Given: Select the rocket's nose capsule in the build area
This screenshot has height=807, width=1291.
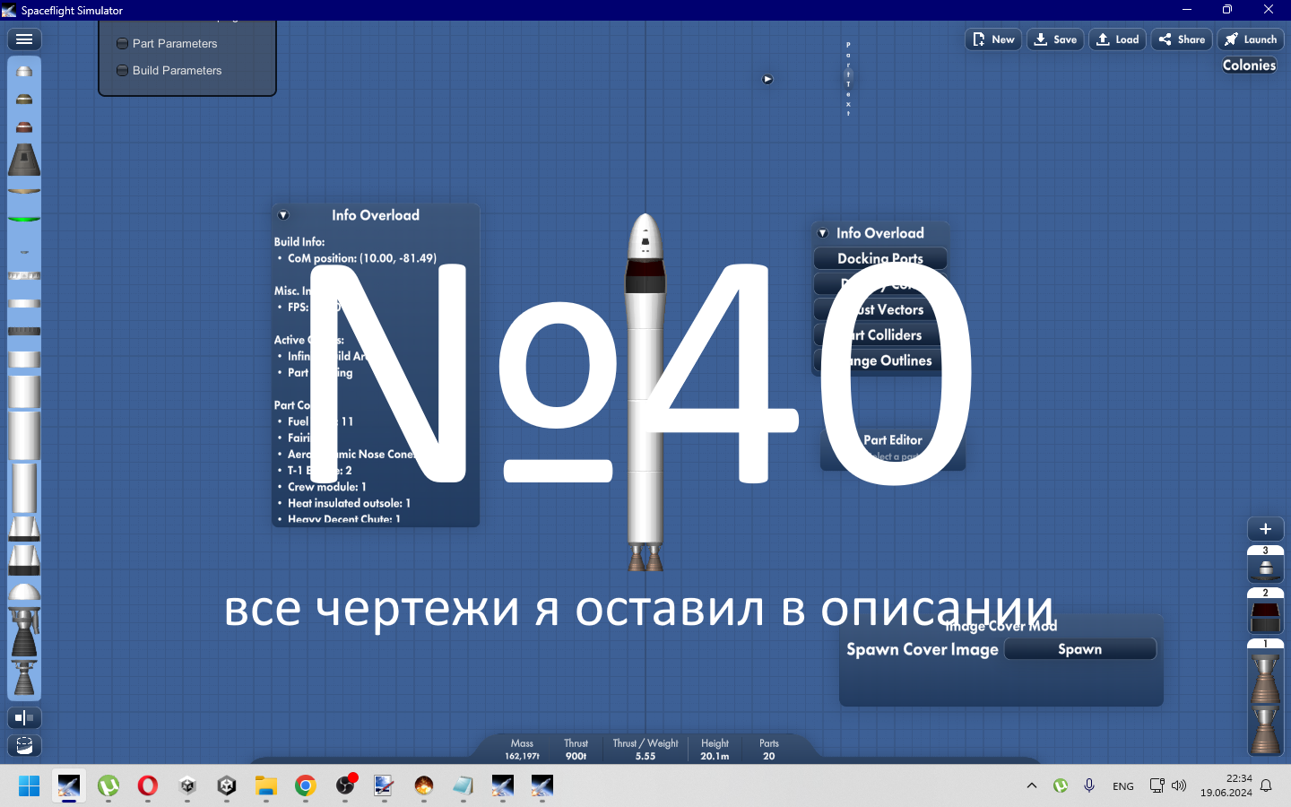Looking at the screenshot, I should pyautogui.click(x=645, y=237).
